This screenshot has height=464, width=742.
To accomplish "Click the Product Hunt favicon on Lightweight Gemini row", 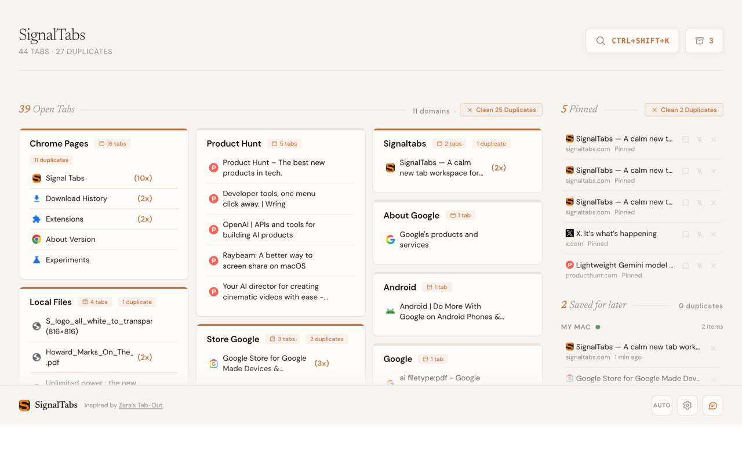I will tap(569, 265).
